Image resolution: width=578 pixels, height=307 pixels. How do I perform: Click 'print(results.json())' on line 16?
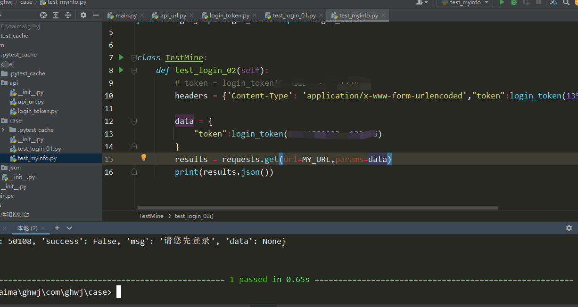click(224, 172)
